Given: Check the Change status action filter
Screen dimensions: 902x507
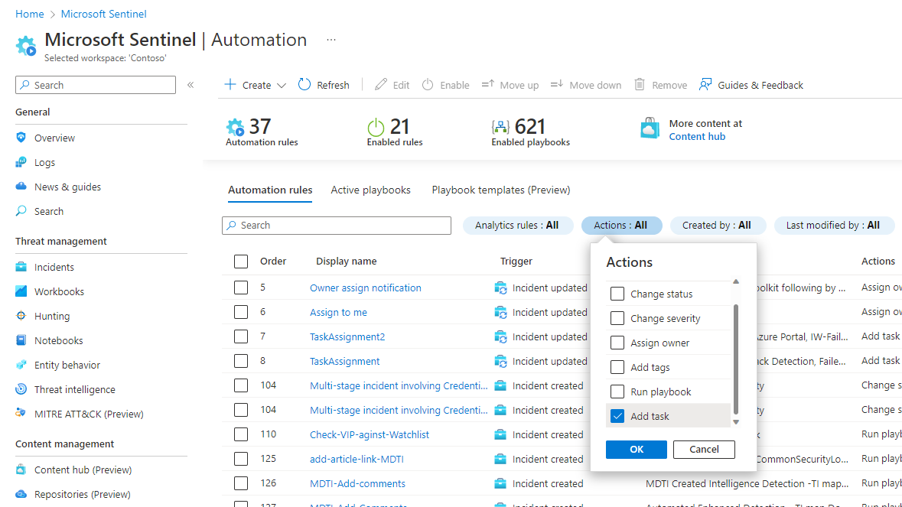Looking at the screenshot, I should [x=617, y=294].
